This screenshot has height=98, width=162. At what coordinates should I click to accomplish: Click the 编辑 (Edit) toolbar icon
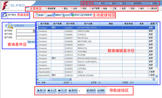pyautogui.click(x=48, y=15)
